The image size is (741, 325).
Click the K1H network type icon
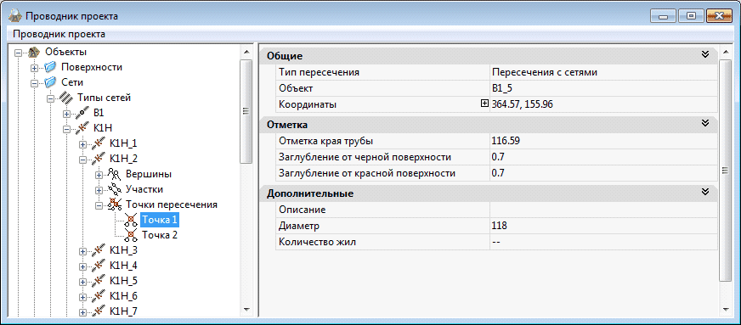click(x=82, y=128)
